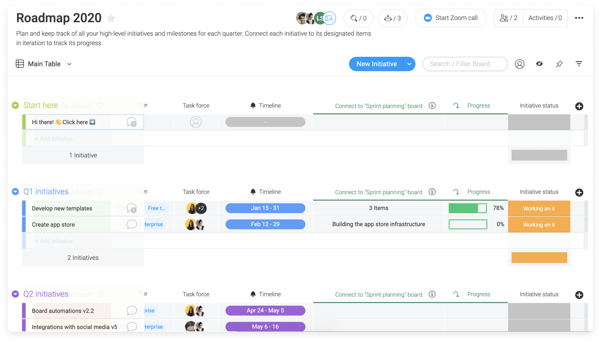Click Add Initiative in Start here group
Screen dimensions: 601x342
tap(54, 139)
